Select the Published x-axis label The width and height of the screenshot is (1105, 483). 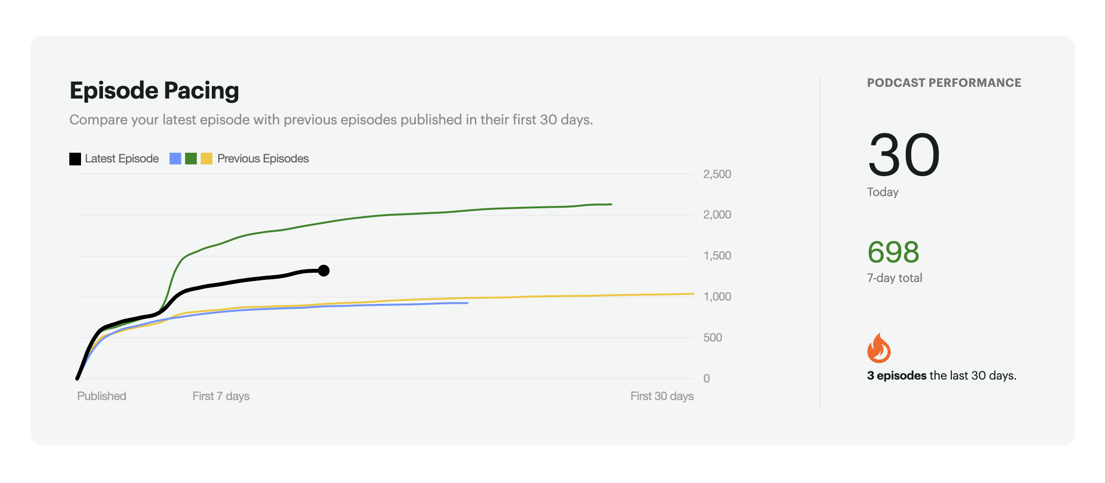[102, 396]
